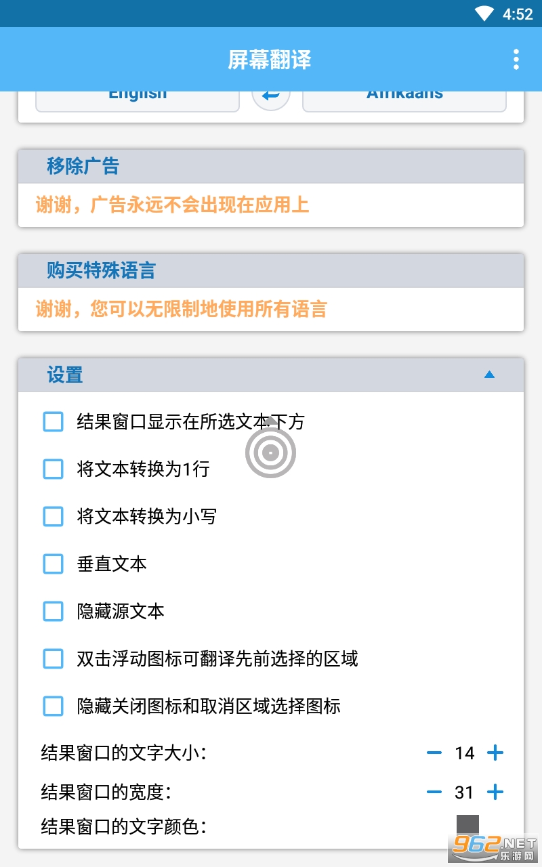Check convert text to 1 line
The image size is (542, 867).
[x=53, y=469]
